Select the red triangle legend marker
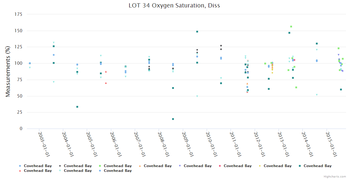 [x=20, y=171]
